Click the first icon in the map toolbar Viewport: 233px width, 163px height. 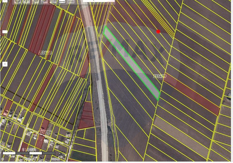(x=18, y=1)
